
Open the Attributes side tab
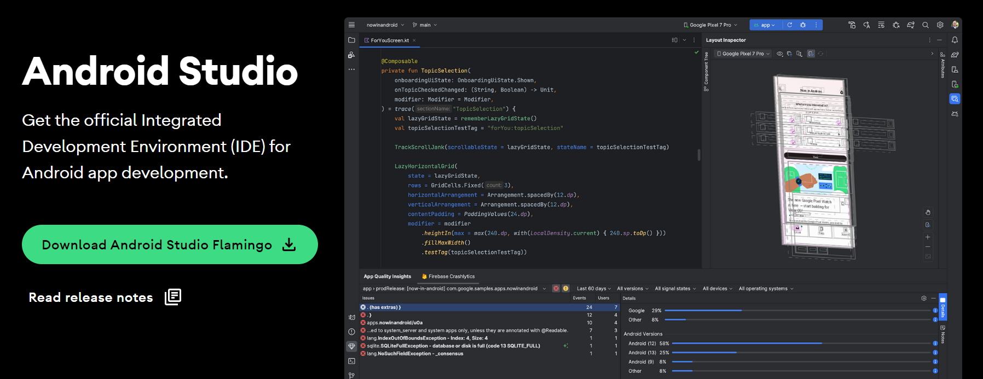(942, 65)
